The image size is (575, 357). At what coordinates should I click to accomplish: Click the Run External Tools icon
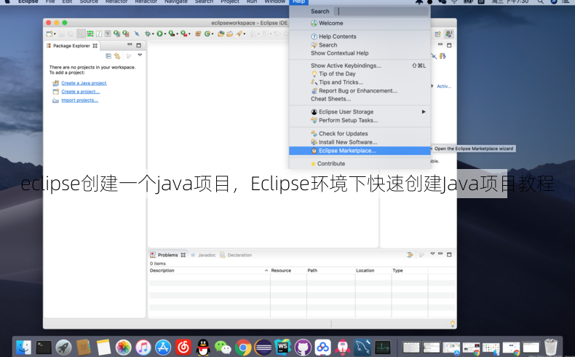183,34
